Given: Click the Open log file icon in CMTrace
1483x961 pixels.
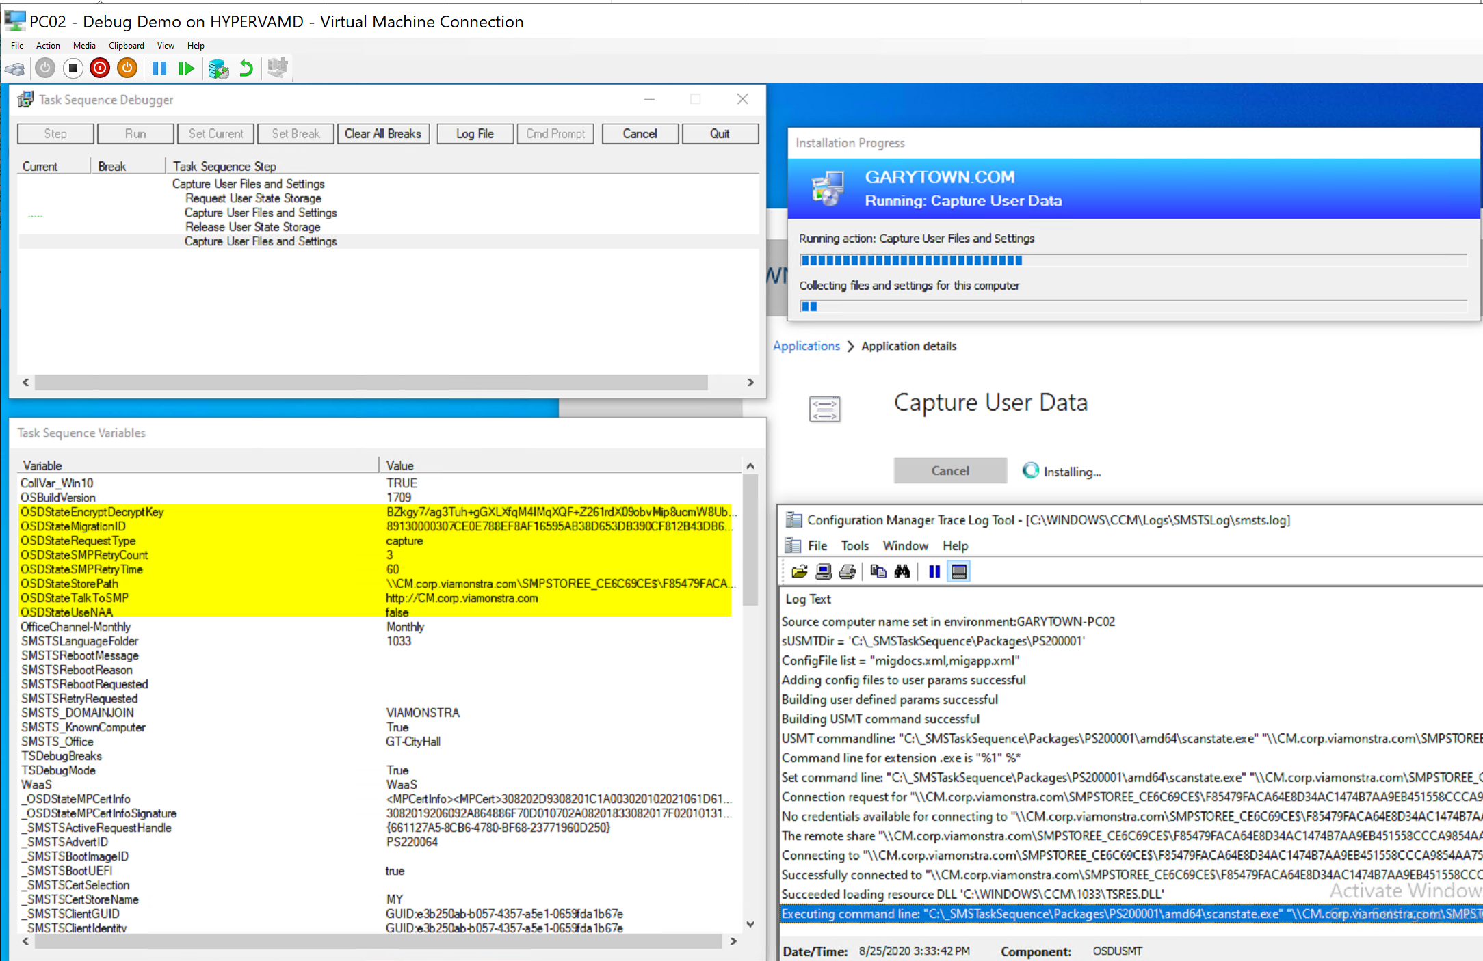Looking at the screenshot, I should 799,571.
